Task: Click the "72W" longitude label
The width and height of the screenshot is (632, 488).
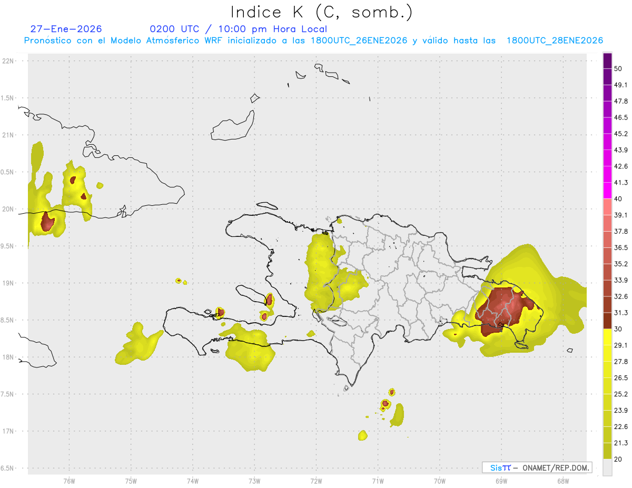Action: 316,481
